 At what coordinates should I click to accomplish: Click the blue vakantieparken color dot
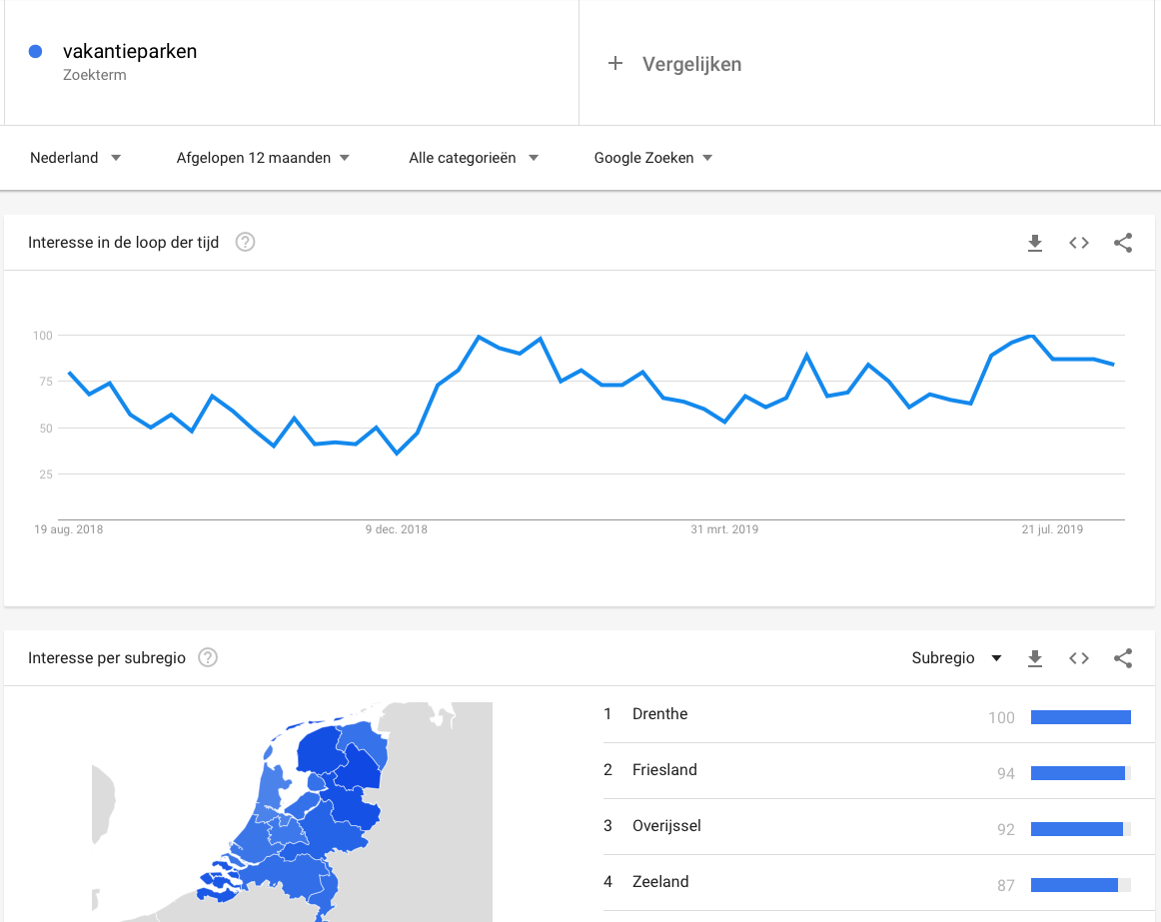click(35, 51)
